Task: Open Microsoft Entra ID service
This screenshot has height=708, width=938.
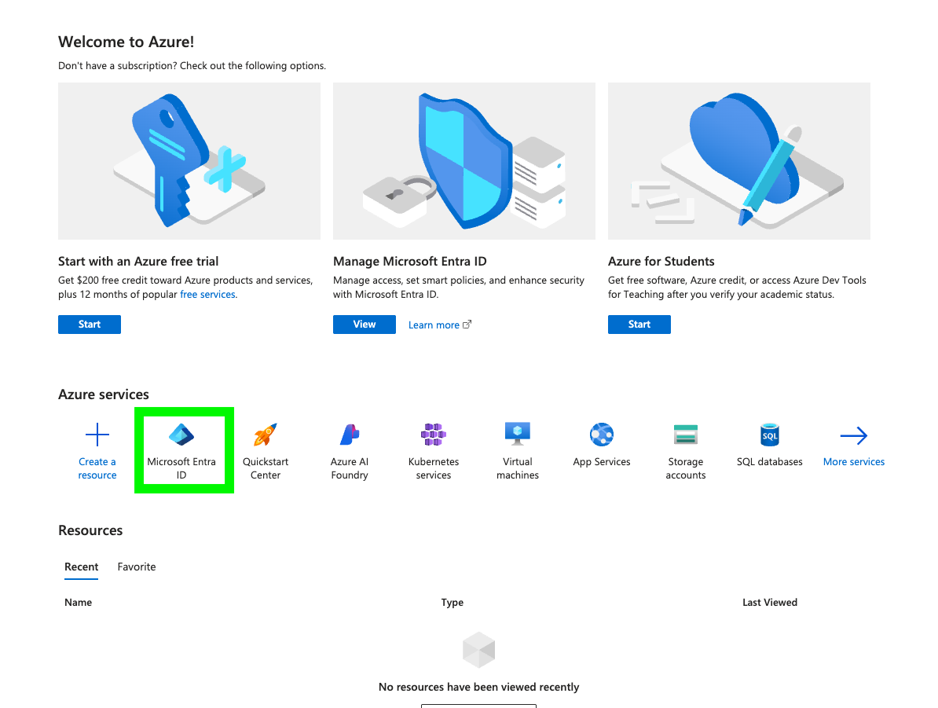Action: tap(181, 451)
